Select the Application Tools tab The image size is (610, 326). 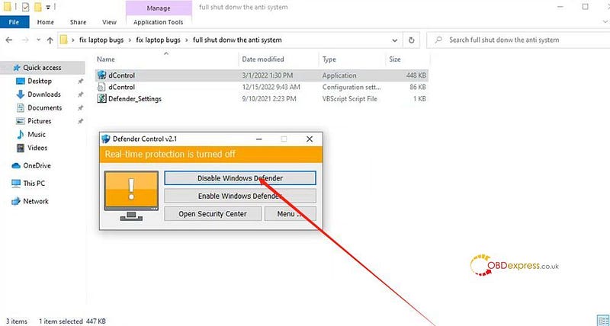[159, 22]
